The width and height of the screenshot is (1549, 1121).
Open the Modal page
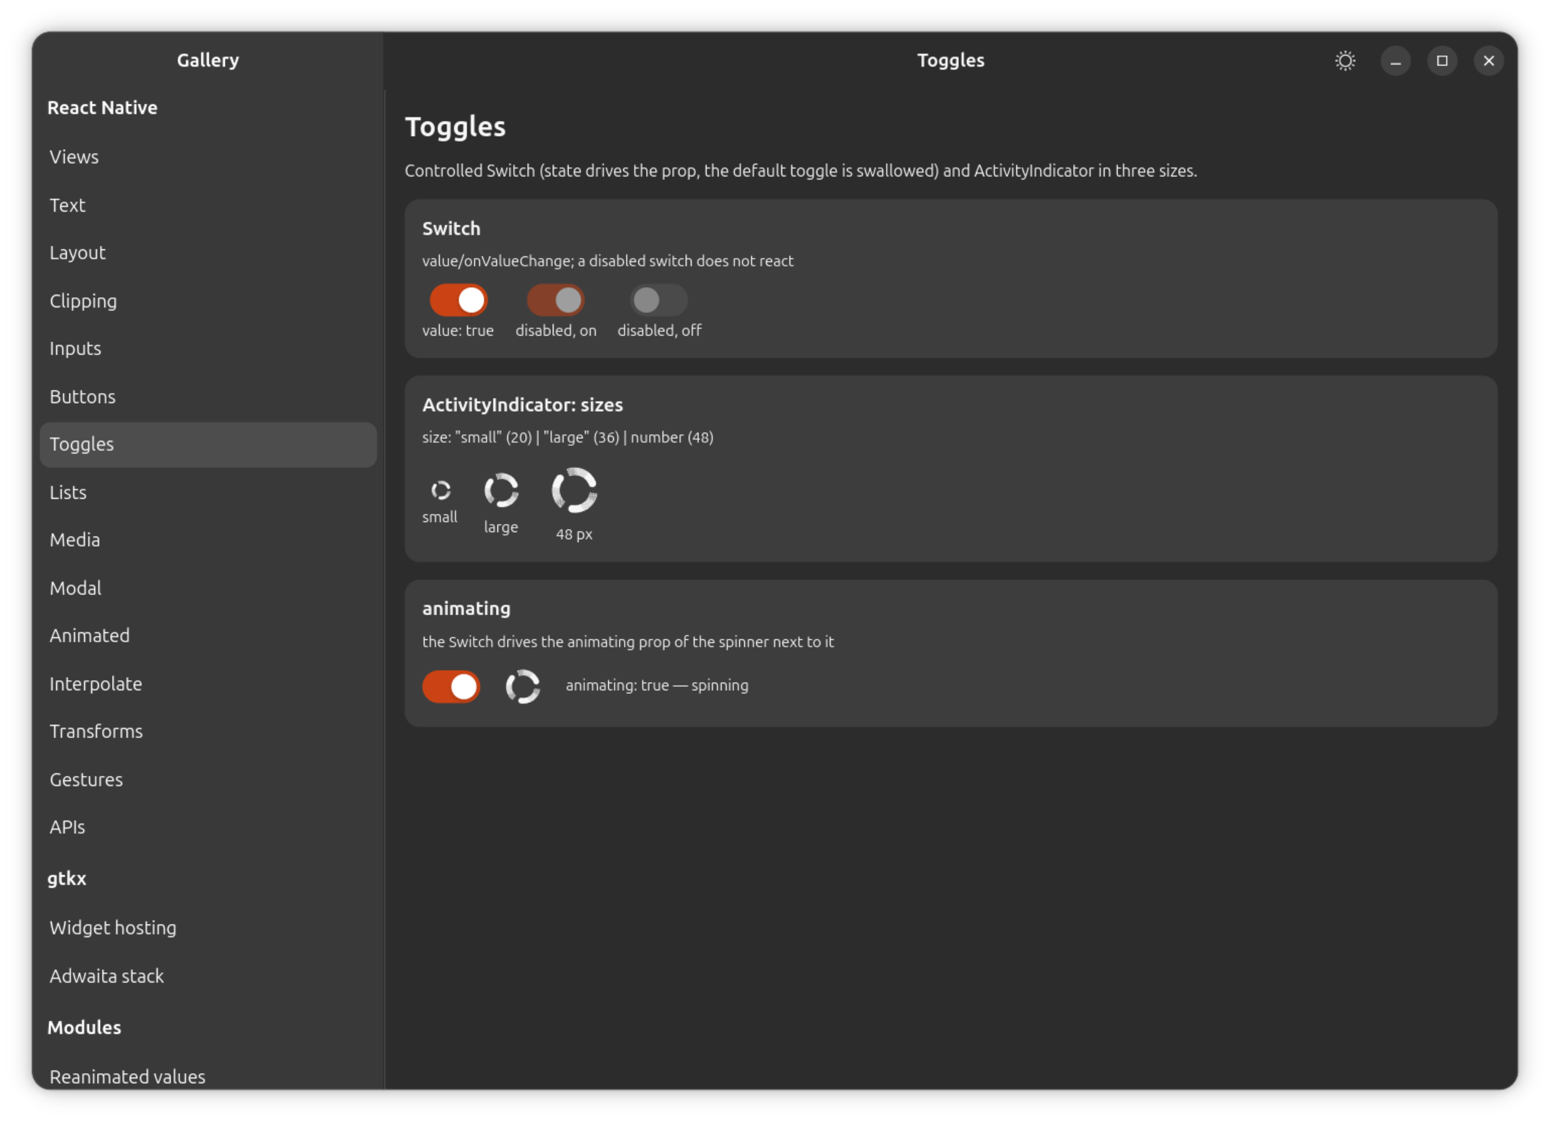click(x=208, y=588)
